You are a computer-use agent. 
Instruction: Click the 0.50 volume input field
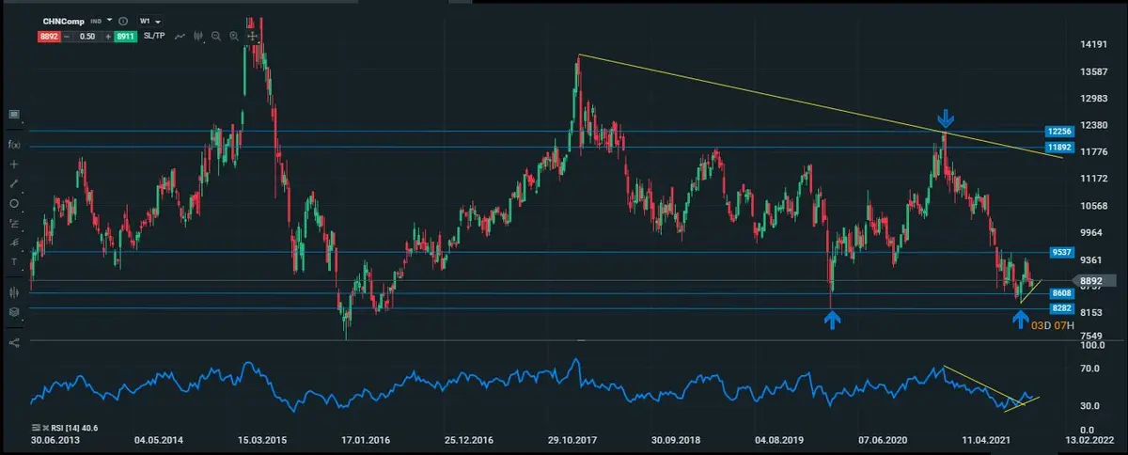pyautogui.click(x=87, y=37)
